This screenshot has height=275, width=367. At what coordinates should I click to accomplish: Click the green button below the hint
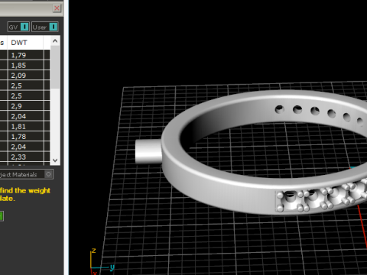point(2,216)
